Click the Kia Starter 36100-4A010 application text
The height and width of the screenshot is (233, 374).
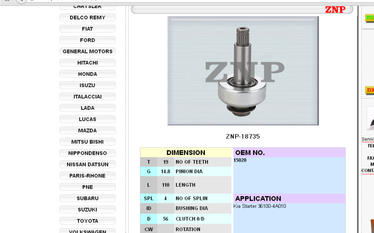260,206
